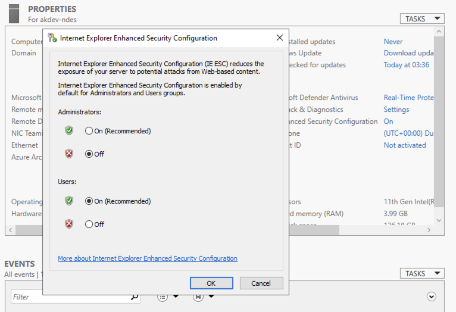Open dropdown arrow beside Events save icon
The height and width of the screenshot is (312, 456).
[x=211, y=297]
